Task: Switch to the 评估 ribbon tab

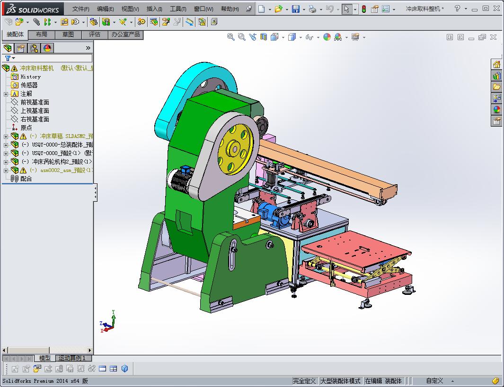Action: [94, 34]
